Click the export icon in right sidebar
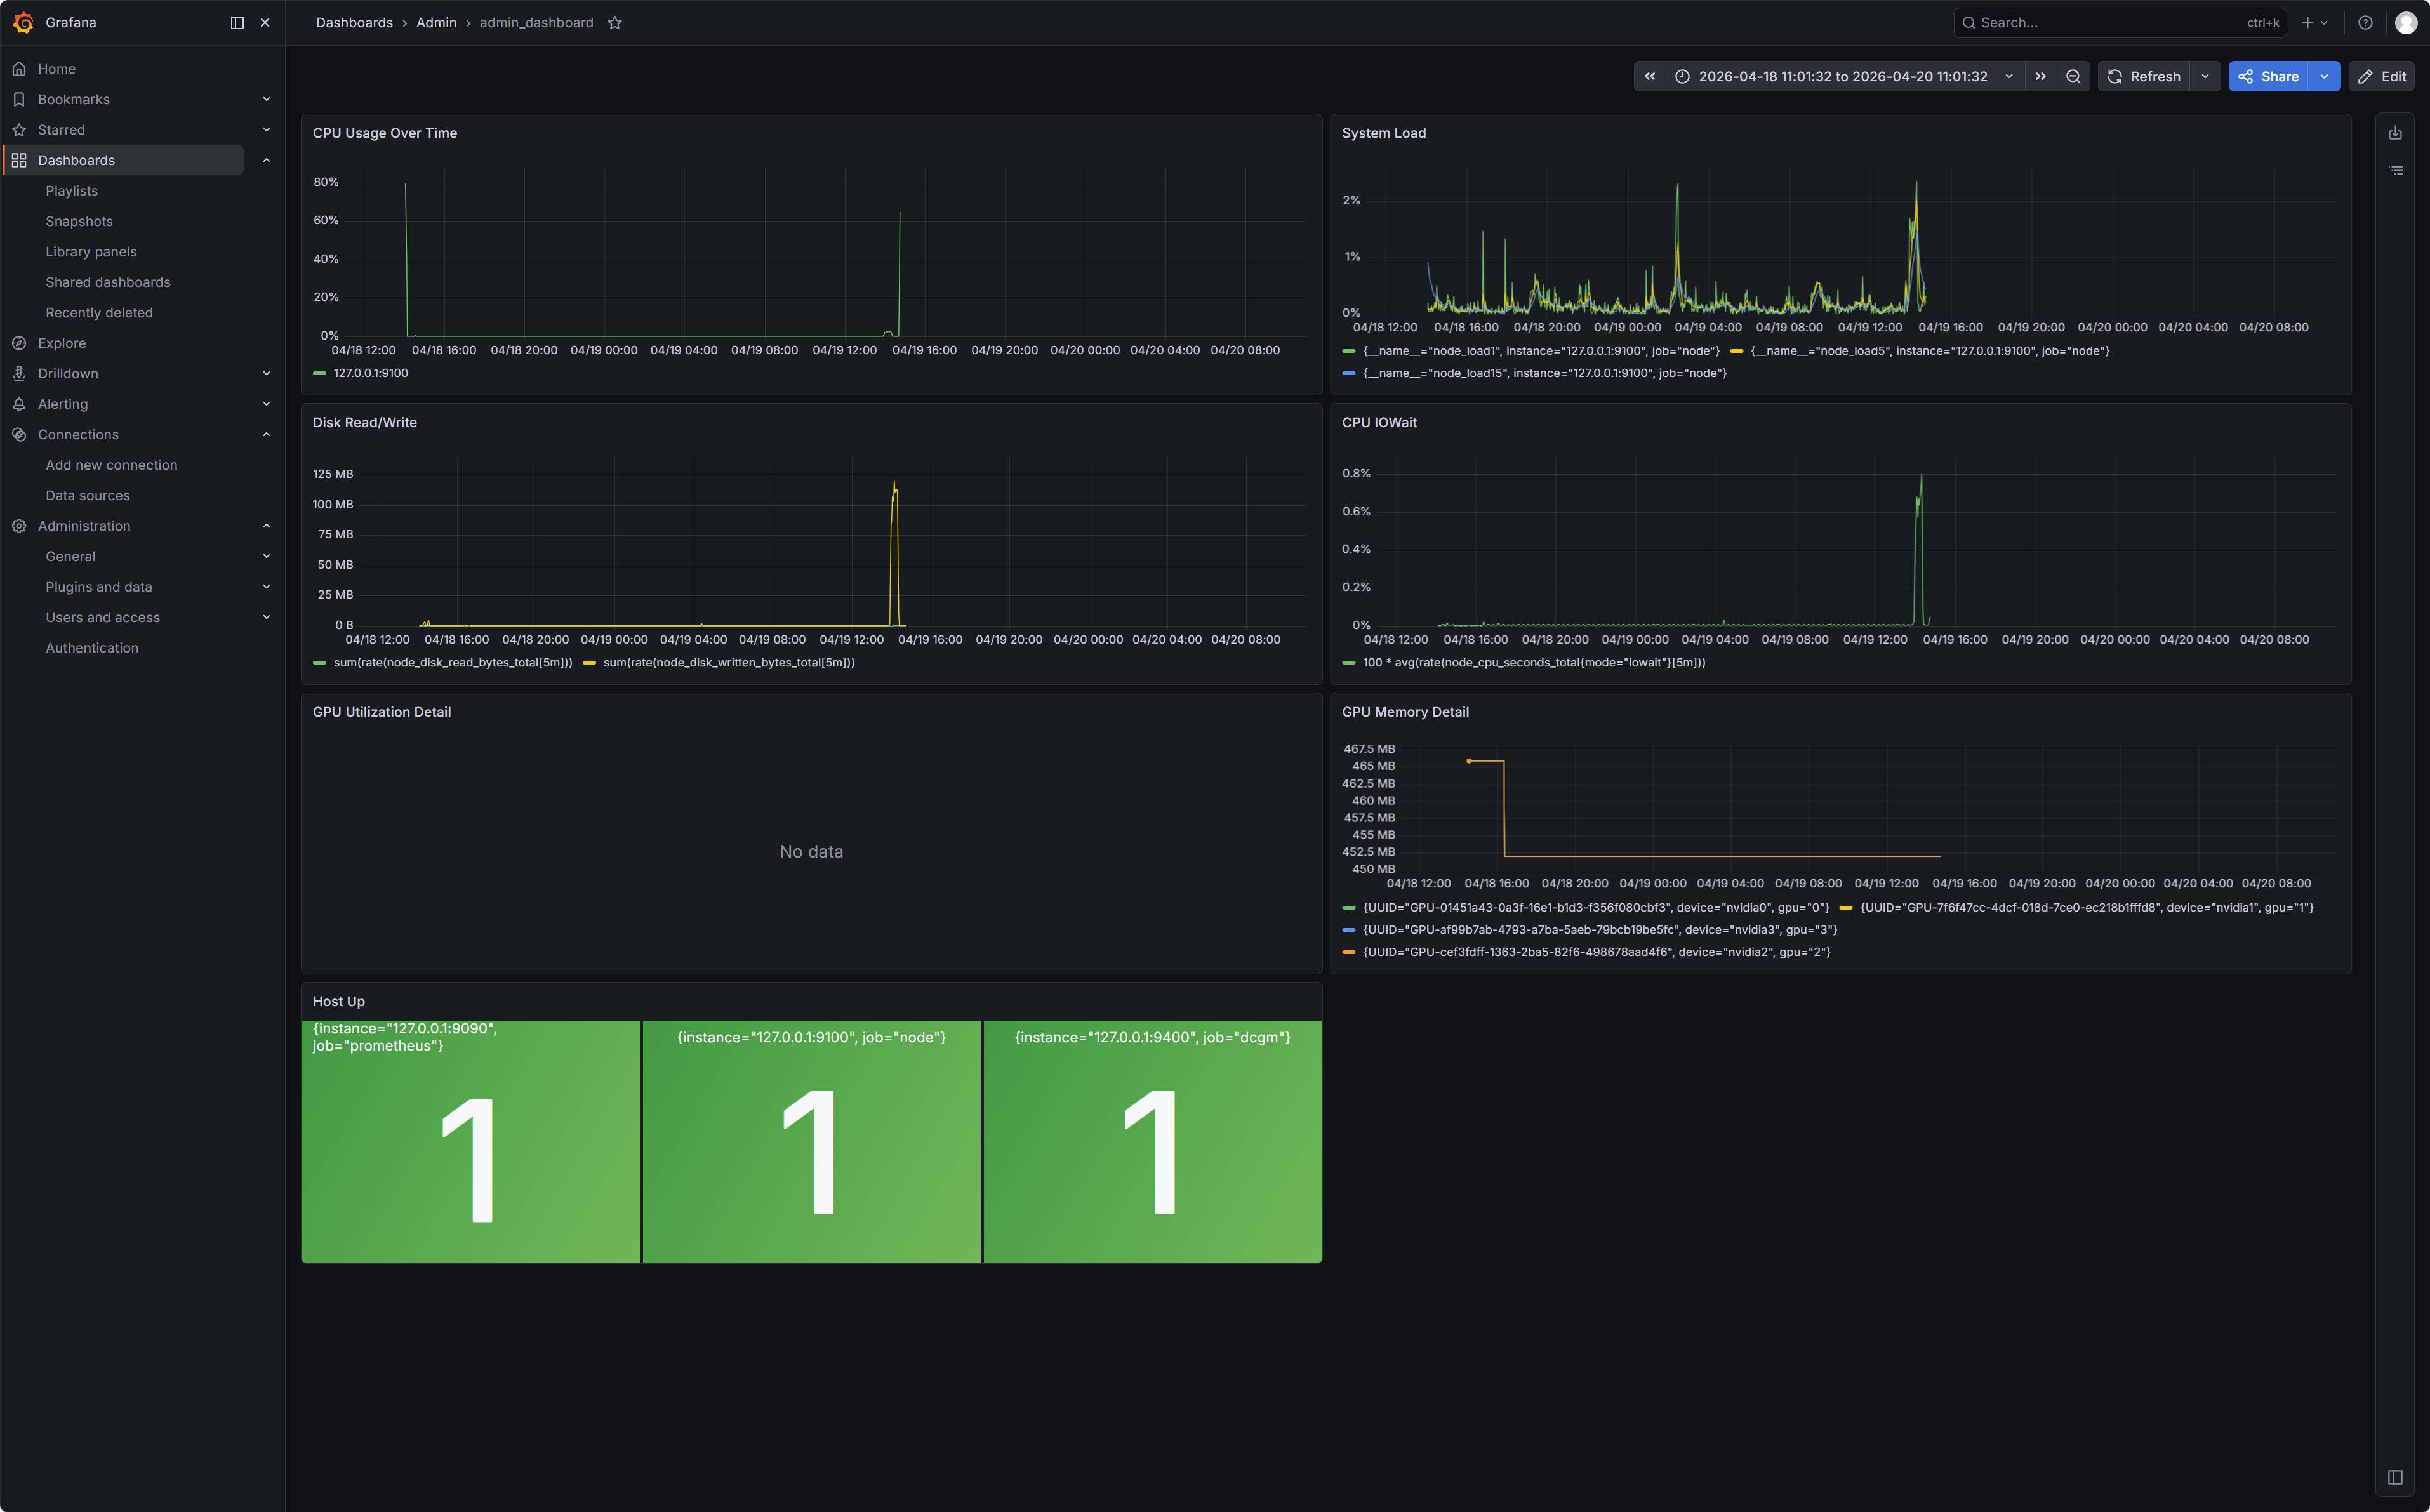The image size is (2430, 1512). [2395, 133]
